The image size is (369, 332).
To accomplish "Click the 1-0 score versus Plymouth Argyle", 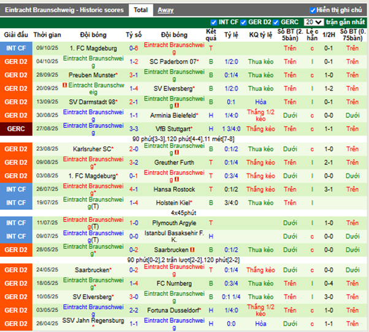I will (x=134, y=223).
